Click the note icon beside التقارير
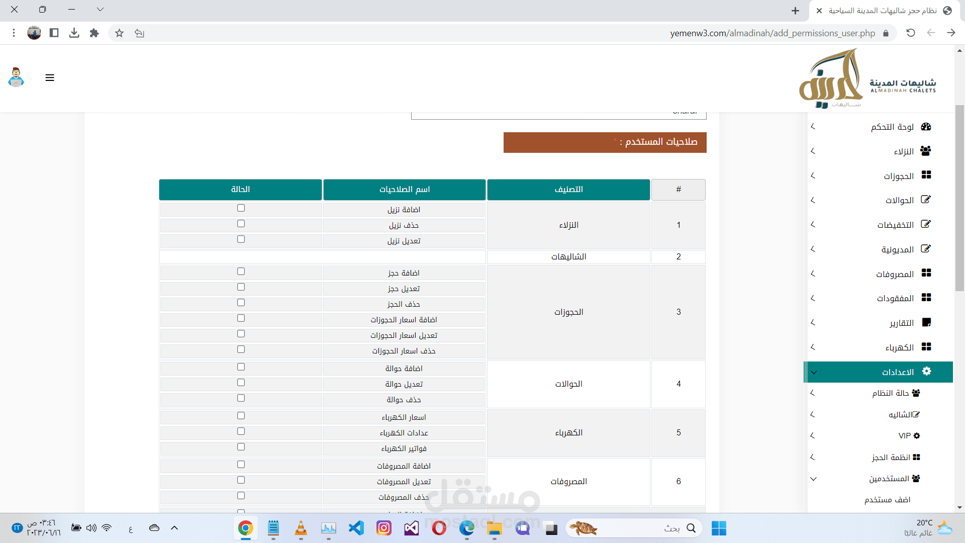The height and width of the screenshot is (543, 965). point(926,322)
